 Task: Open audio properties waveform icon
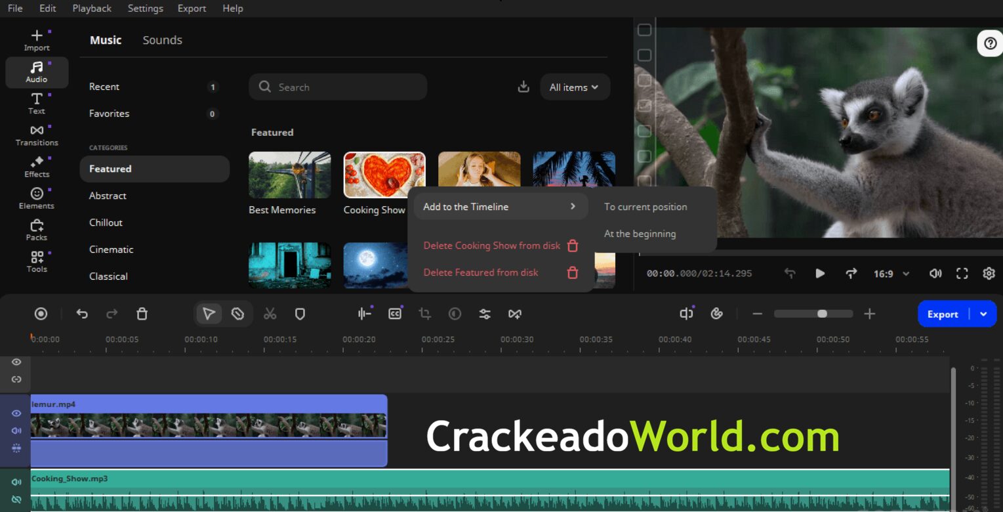coord(365,314)
